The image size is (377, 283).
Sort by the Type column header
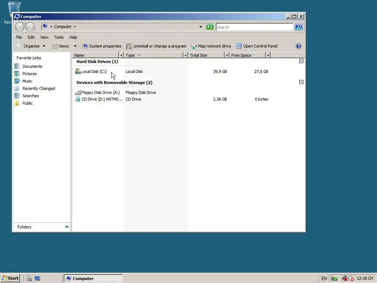pos(154,55)
